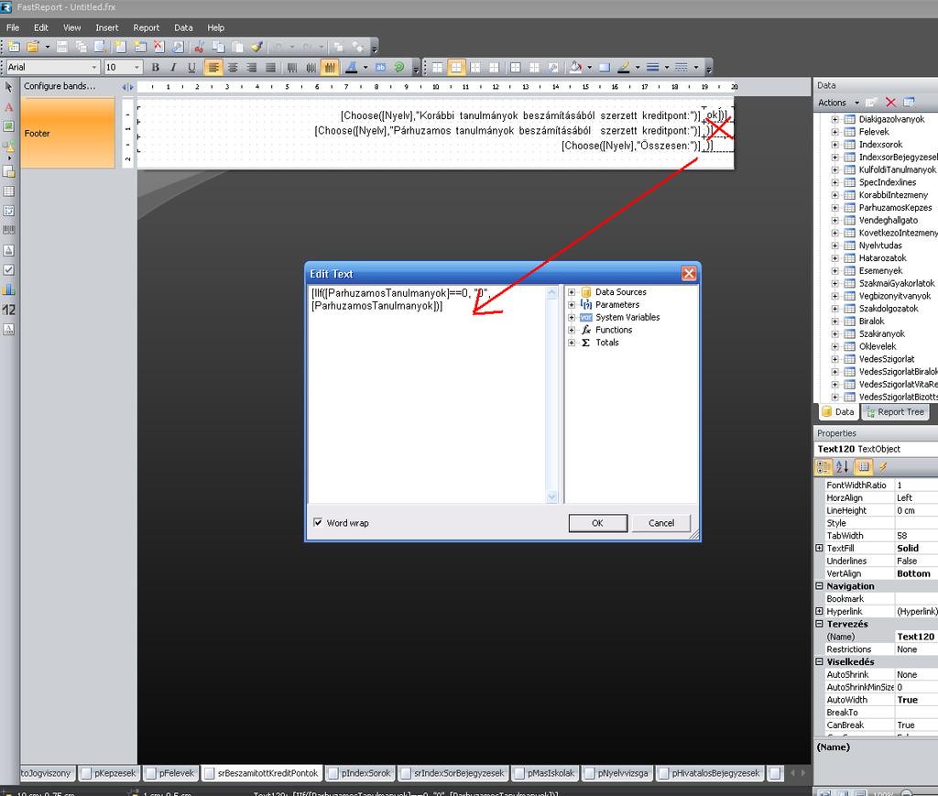
Task: Switch to the Report Tree tab
Action: 895,411
